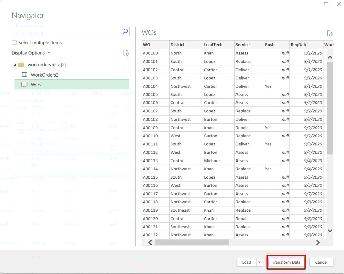
Task: Click the ReqDate column header
Action: (306, 45)
